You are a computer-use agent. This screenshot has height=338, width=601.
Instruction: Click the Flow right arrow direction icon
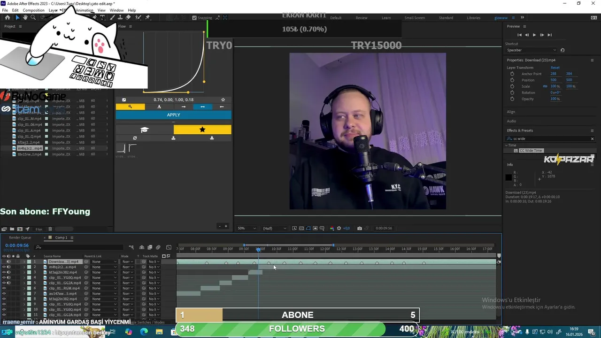184,107
